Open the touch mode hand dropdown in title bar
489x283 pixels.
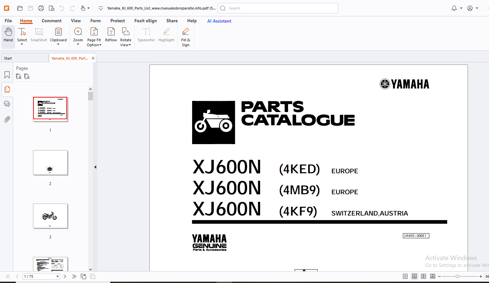pyautogui.click(x=85, y=8)
